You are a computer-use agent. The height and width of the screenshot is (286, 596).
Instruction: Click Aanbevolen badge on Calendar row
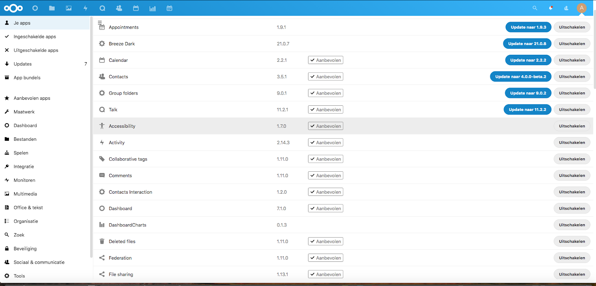click(x=326, y=60)
